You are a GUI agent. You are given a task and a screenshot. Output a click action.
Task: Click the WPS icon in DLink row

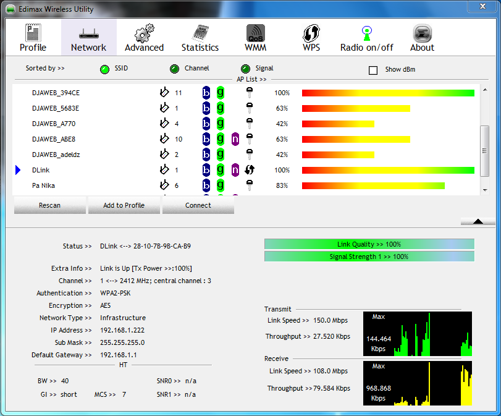click(x=250, y=170)
